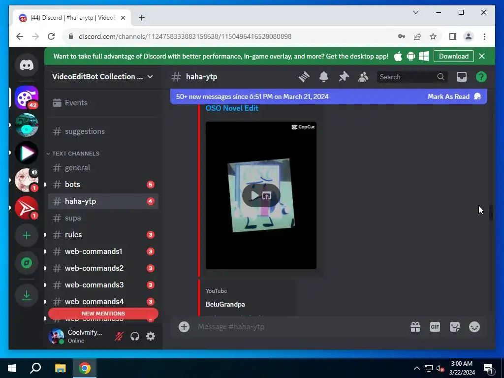Viewport: 504px width, 378px height.
Task: Open web-commands1 channel
Action: 103,252
